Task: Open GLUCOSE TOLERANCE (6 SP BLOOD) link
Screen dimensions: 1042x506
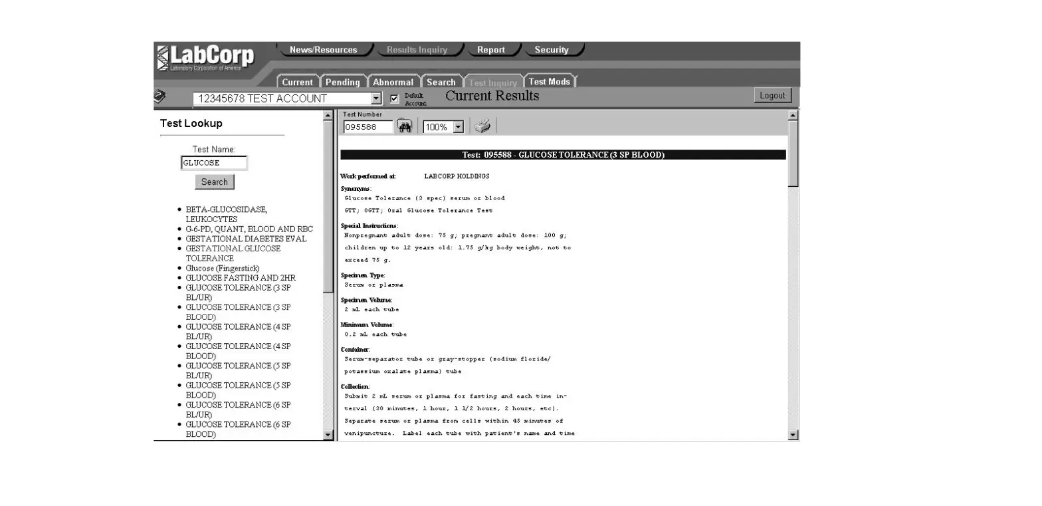Action: pos(238,429)
